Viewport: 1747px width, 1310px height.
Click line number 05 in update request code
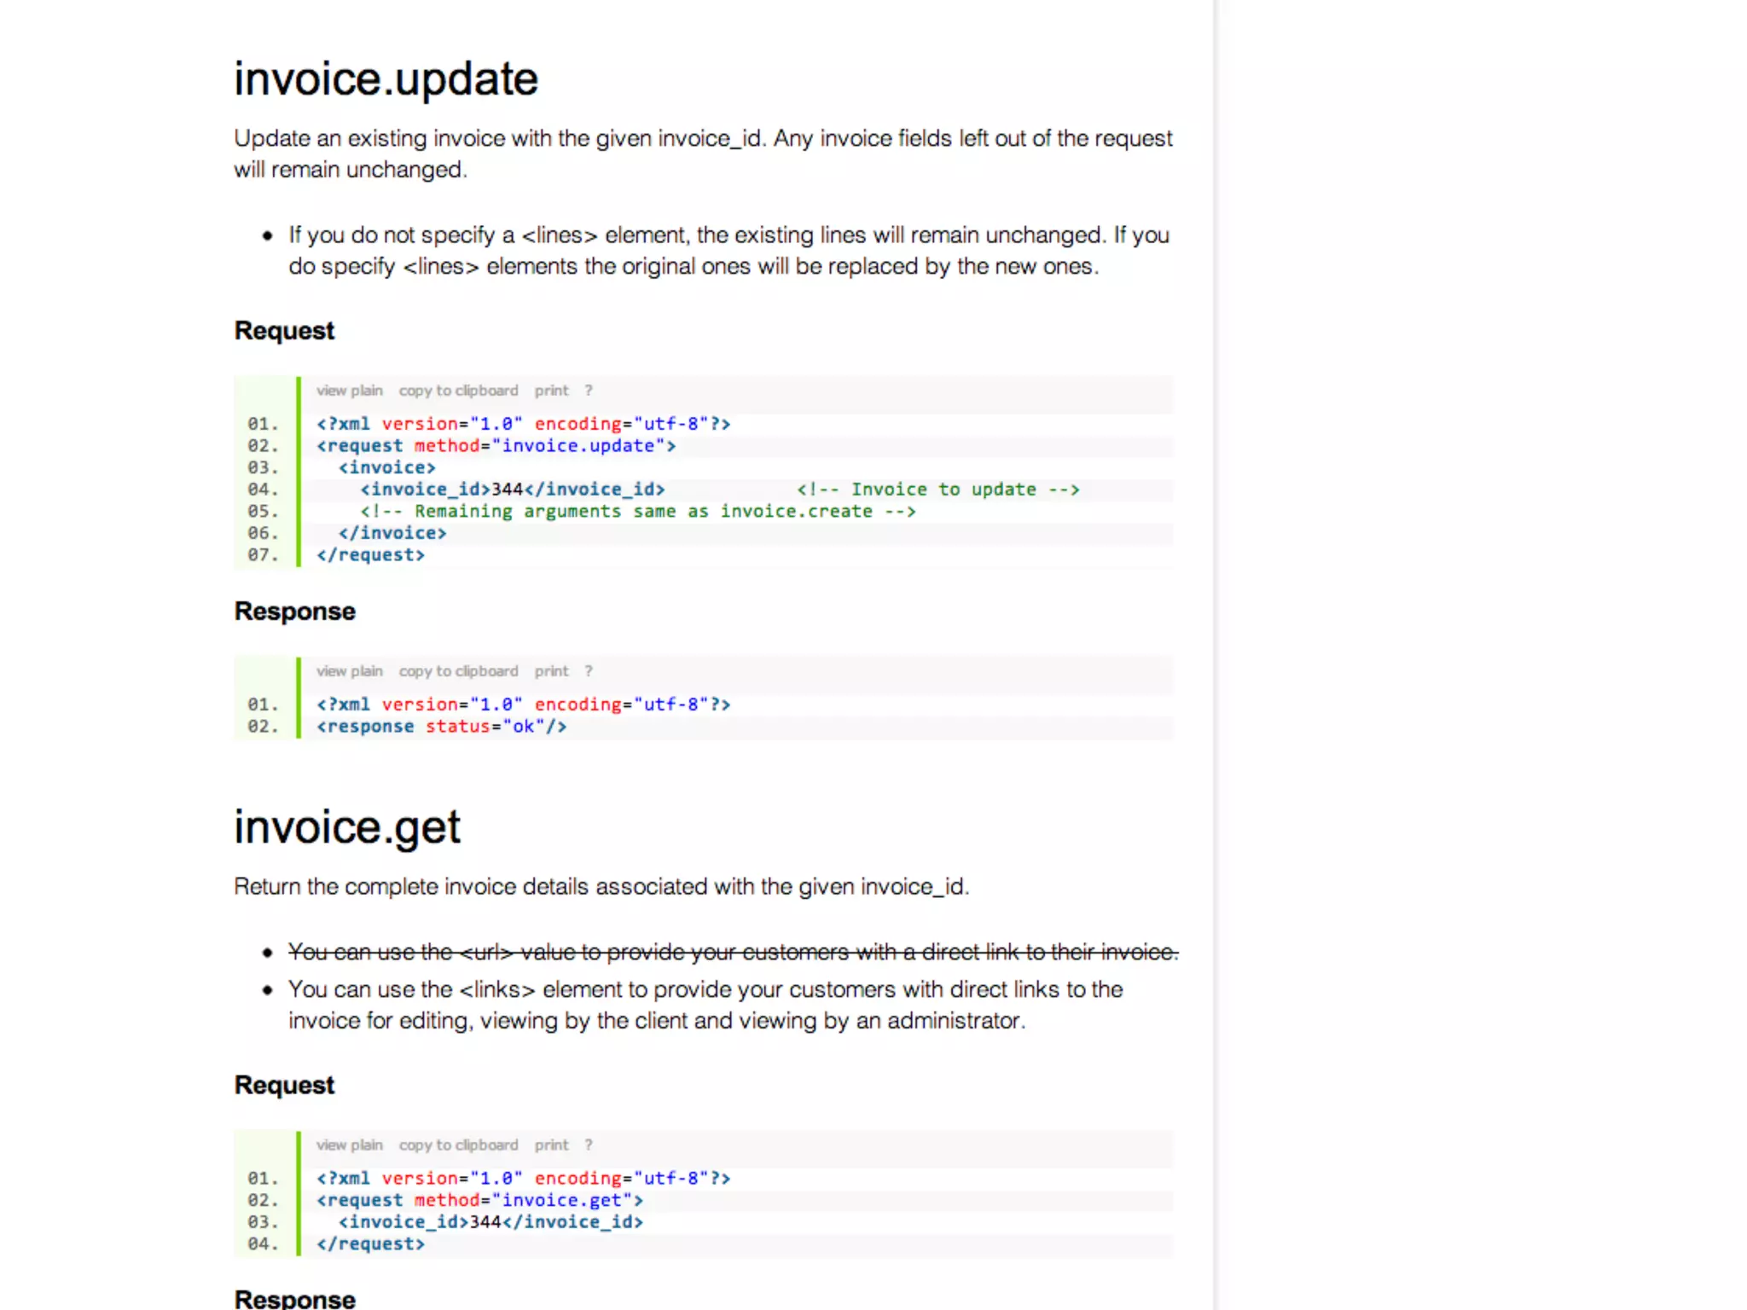pyautogui.click(x=263, y=511)
